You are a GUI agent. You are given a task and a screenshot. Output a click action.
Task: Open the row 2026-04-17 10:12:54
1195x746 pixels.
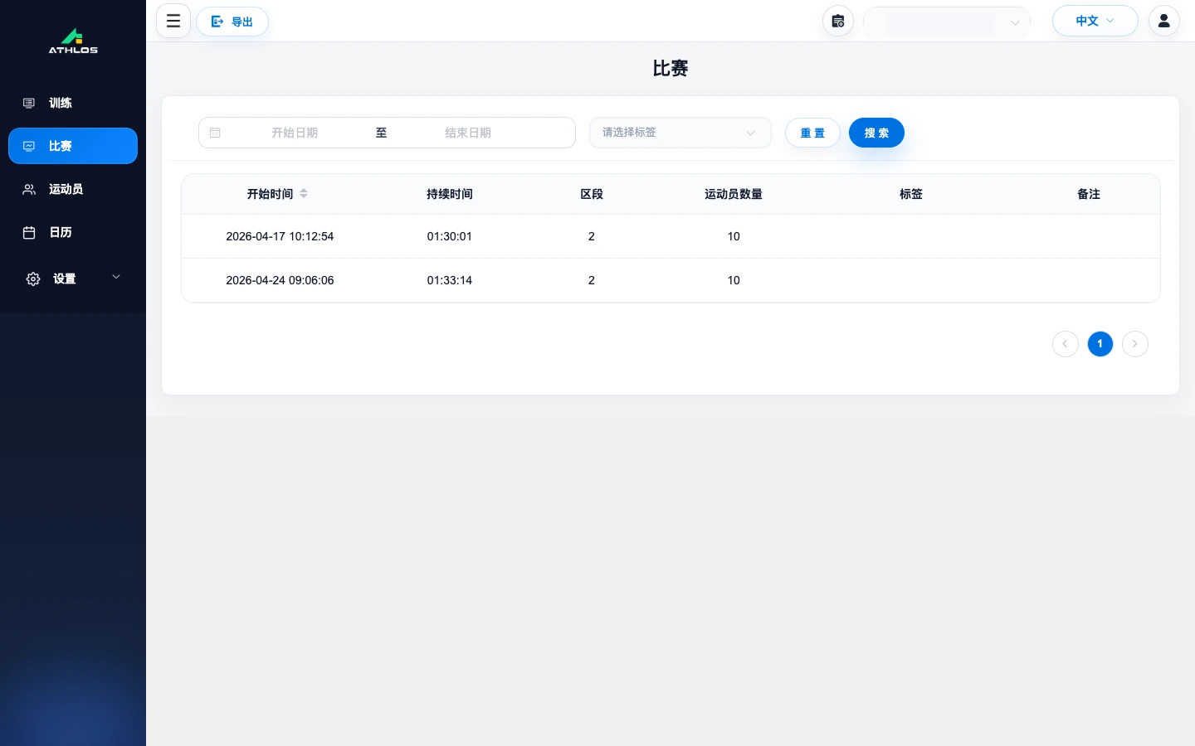click(671, 236)
